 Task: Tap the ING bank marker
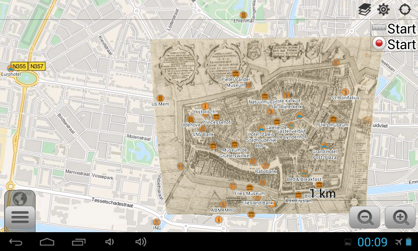point(157,222)
